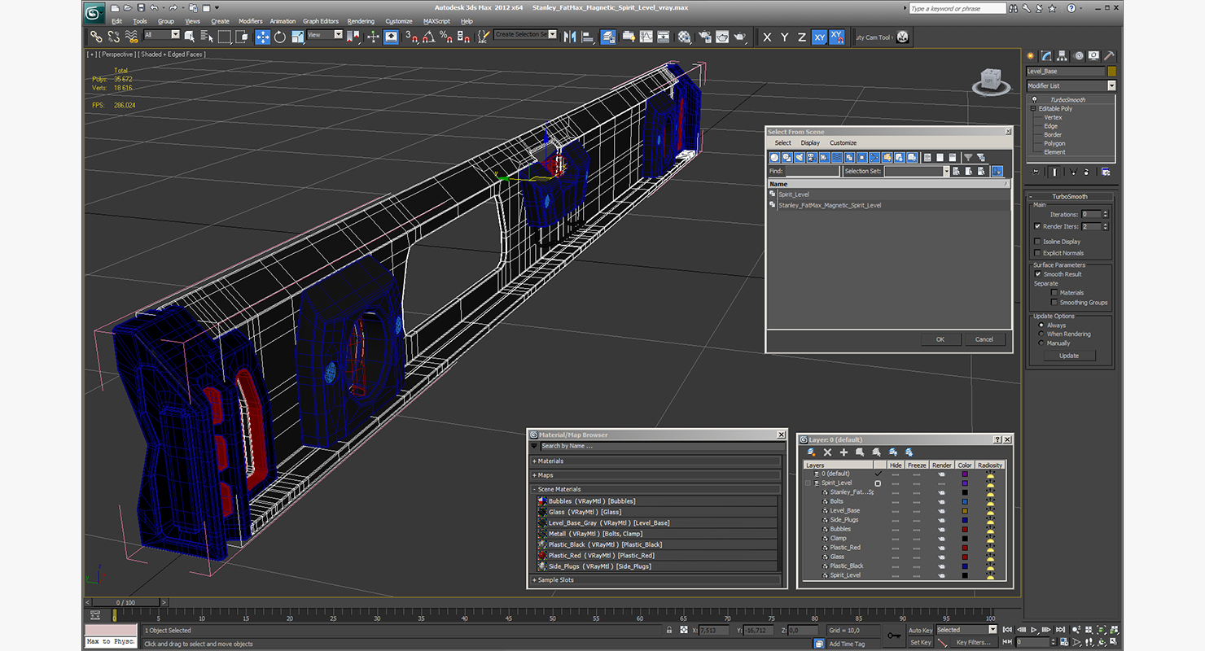The width and height of the screenshot is (1205, 651).
Task: Toggle the 3D Snaps icon
Action: pos(411,37)
